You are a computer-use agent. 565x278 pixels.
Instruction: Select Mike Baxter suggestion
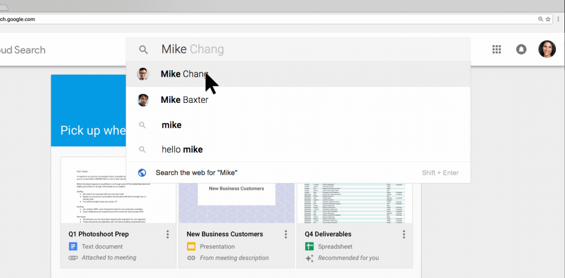pyautogui.click(x=298, y=100)
